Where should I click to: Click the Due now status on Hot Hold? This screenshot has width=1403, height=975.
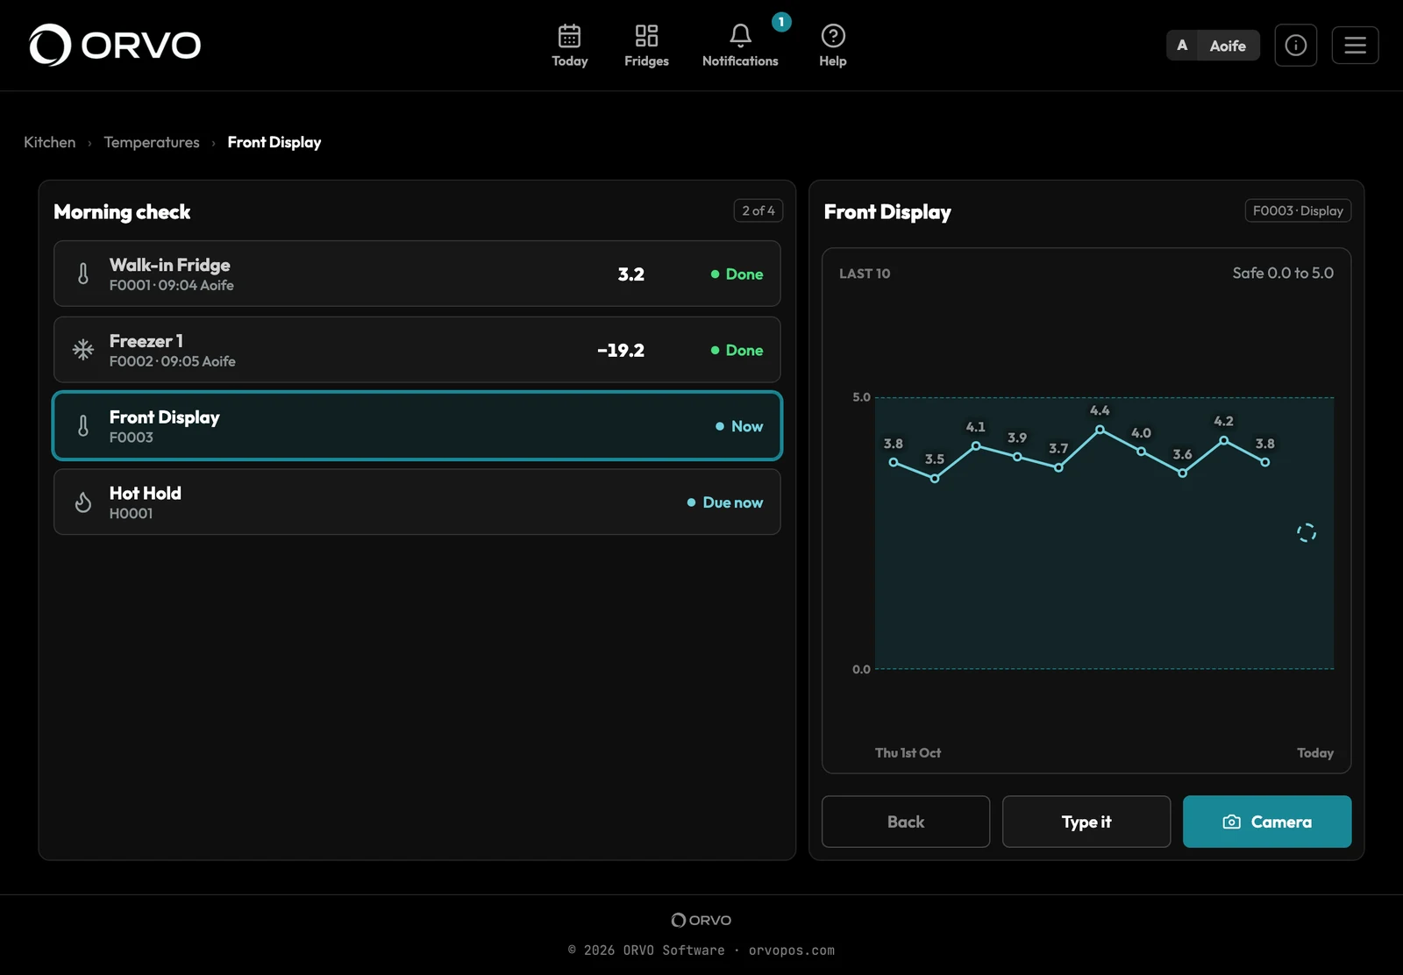pos(725,502)
